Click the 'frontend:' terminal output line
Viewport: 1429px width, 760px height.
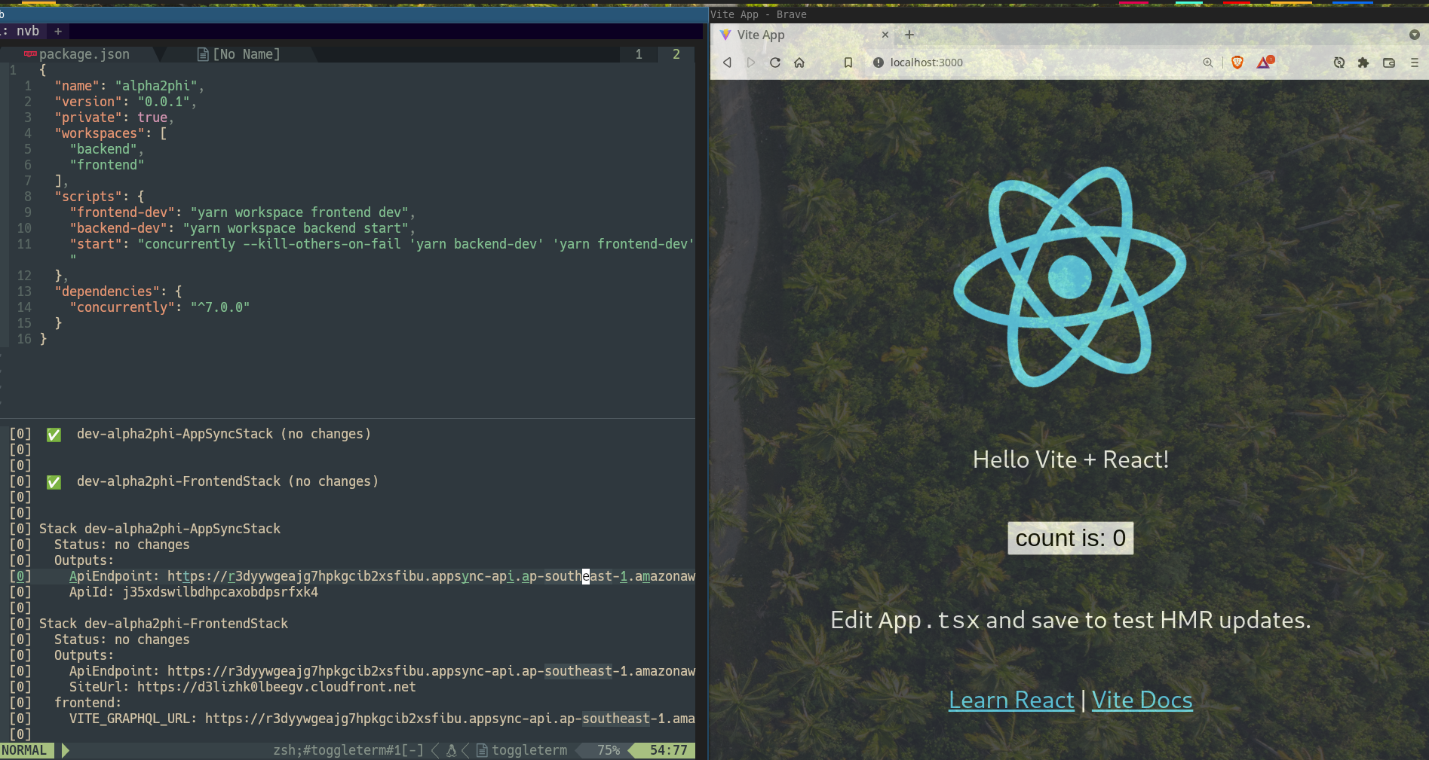[x=88, y=703]
